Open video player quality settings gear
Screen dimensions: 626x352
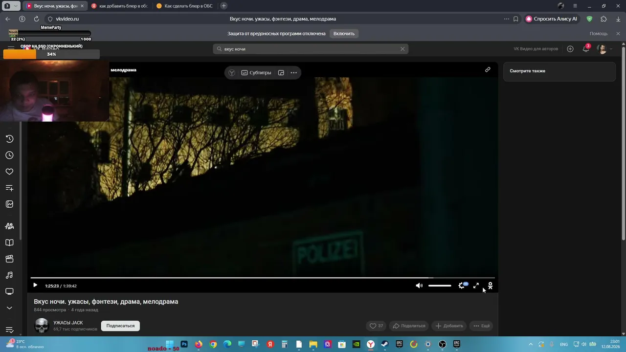pos(462,286)
